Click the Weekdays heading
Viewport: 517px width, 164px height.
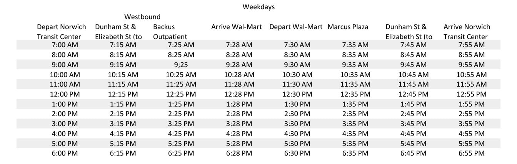(258, 7)
